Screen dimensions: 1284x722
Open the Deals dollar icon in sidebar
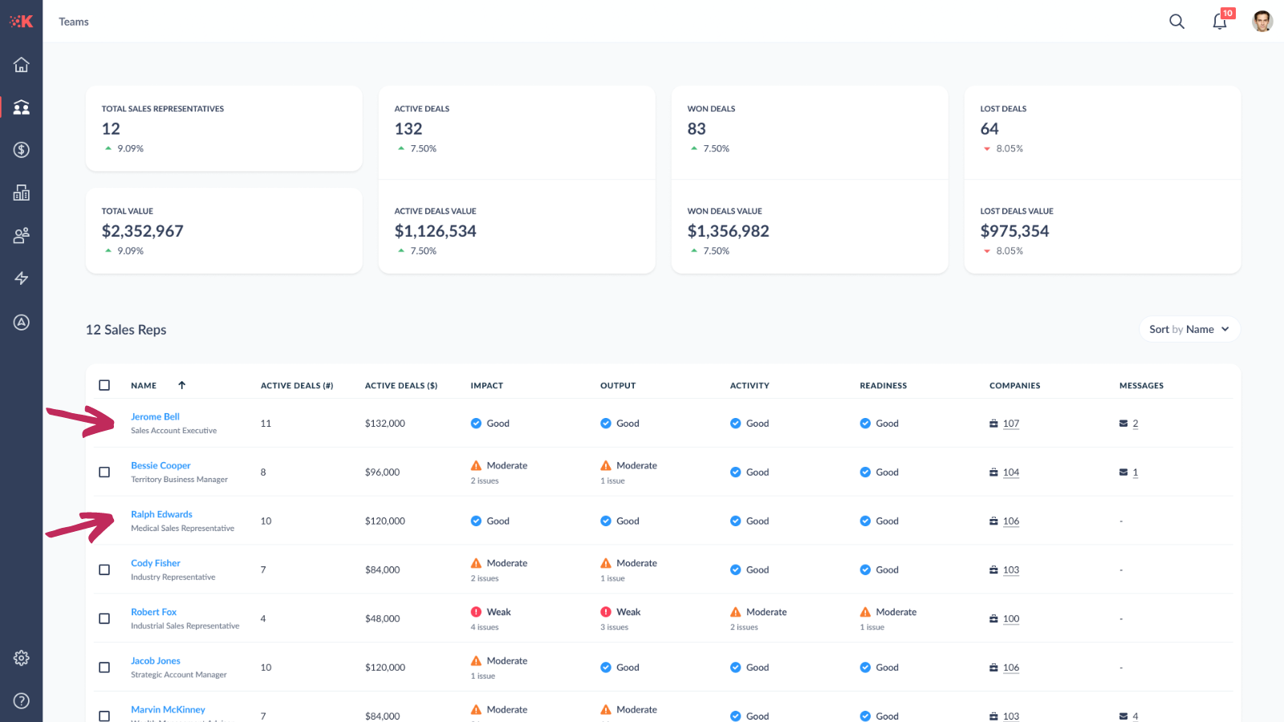pos(21,149)
